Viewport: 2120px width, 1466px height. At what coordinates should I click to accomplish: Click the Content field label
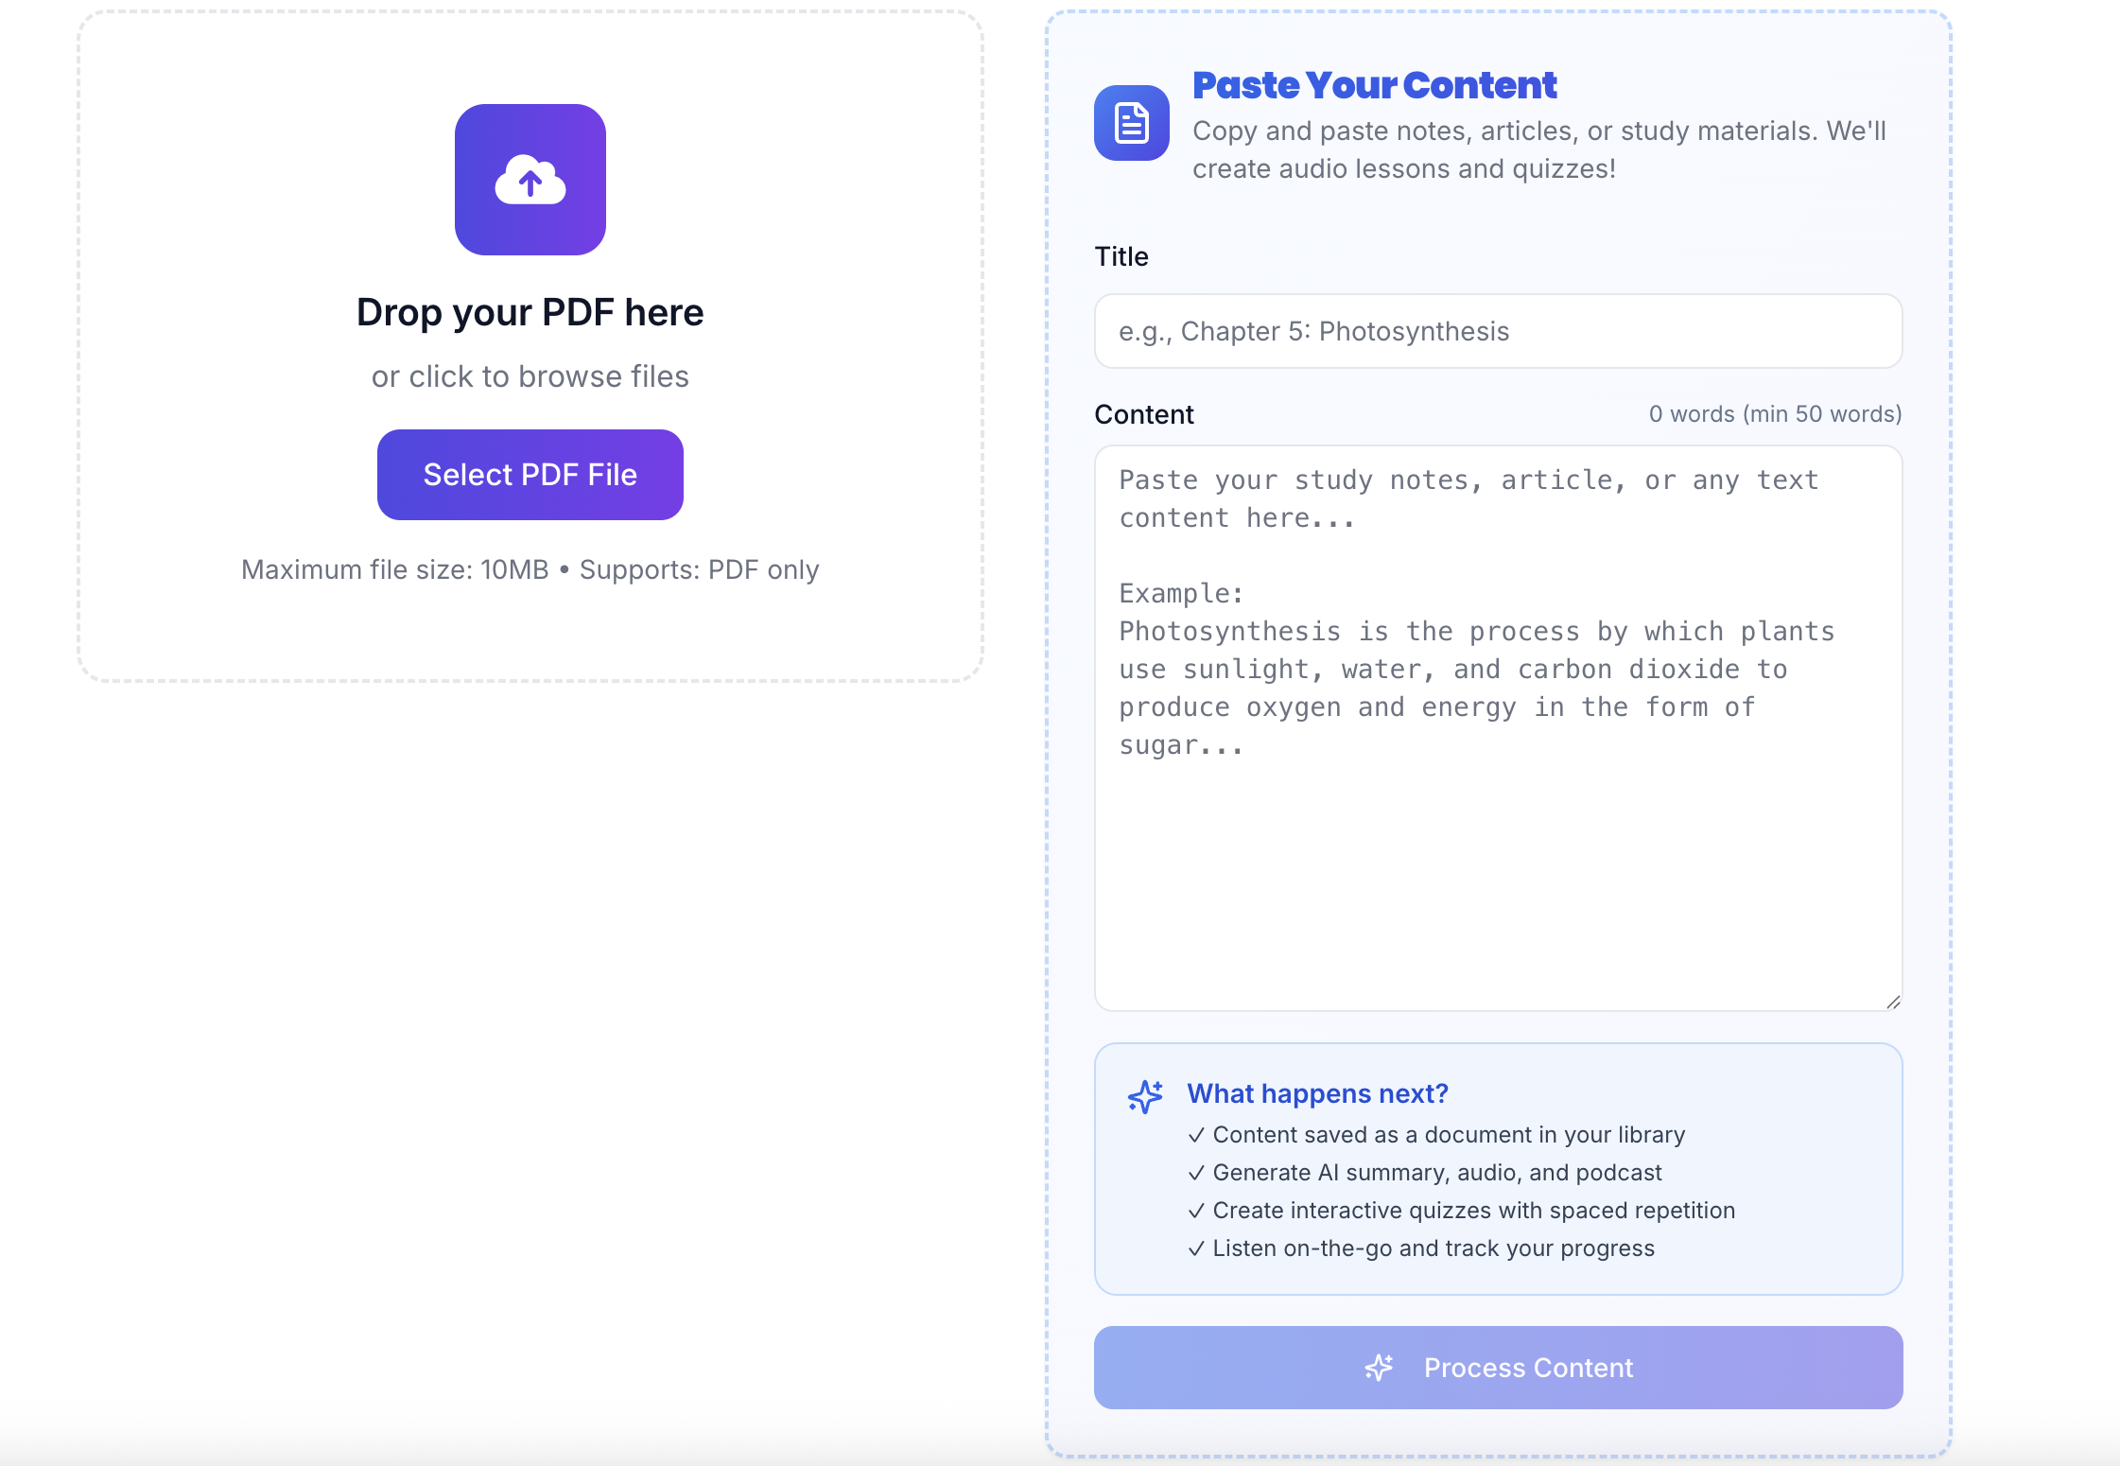1143,414
